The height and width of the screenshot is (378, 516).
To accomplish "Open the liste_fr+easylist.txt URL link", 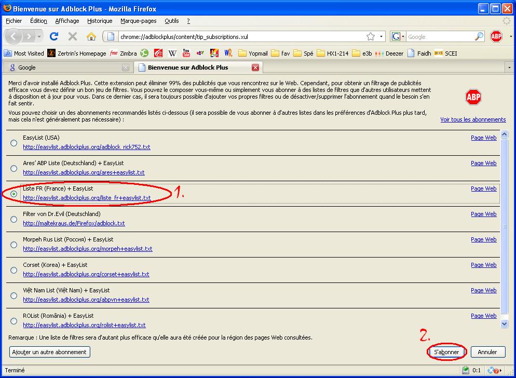I will (87, 198).
